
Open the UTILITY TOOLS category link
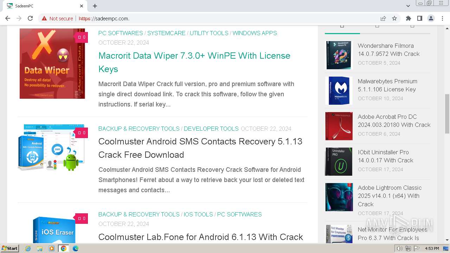tap(209, 33)
